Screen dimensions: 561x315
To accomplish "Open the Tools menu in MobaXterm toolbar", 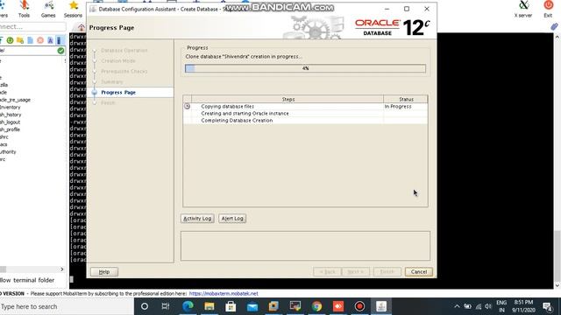I will [x=24, y=9].
